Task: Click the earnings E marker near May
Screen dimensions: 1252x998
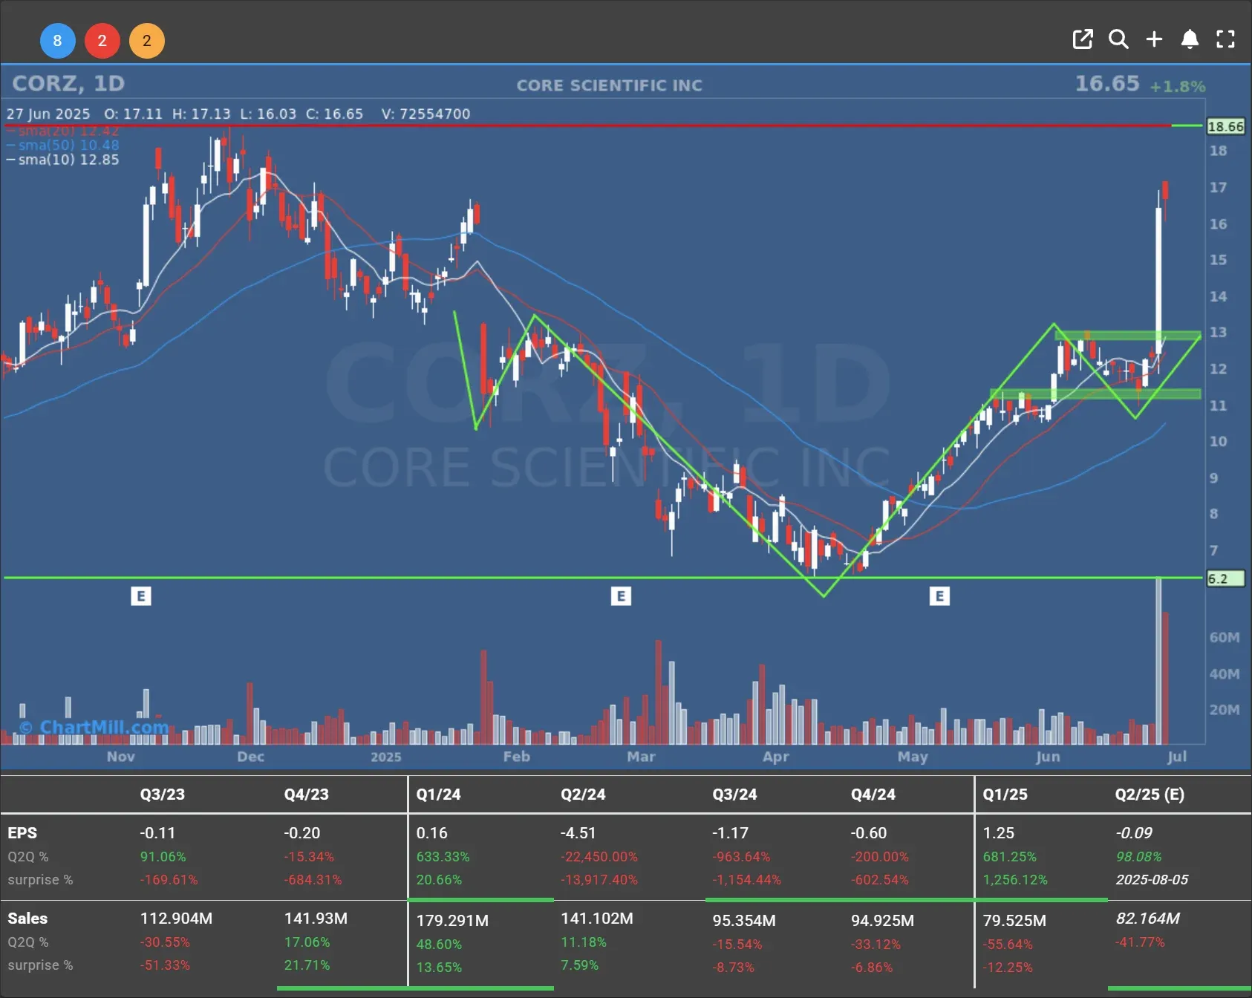Action: click(x=939, y=596)
